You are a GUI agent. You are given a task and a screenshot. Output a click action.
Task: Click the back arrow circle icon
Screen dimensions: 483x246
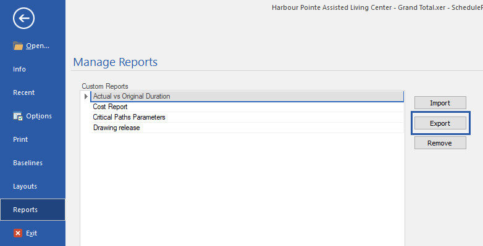pos(23,18)
